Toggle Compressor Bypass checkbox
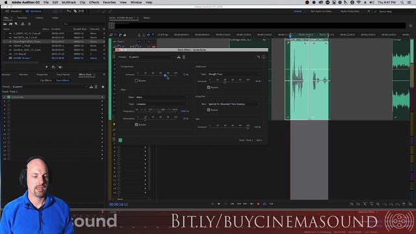This screenshot has height=234, width=416. click(136, 81)
